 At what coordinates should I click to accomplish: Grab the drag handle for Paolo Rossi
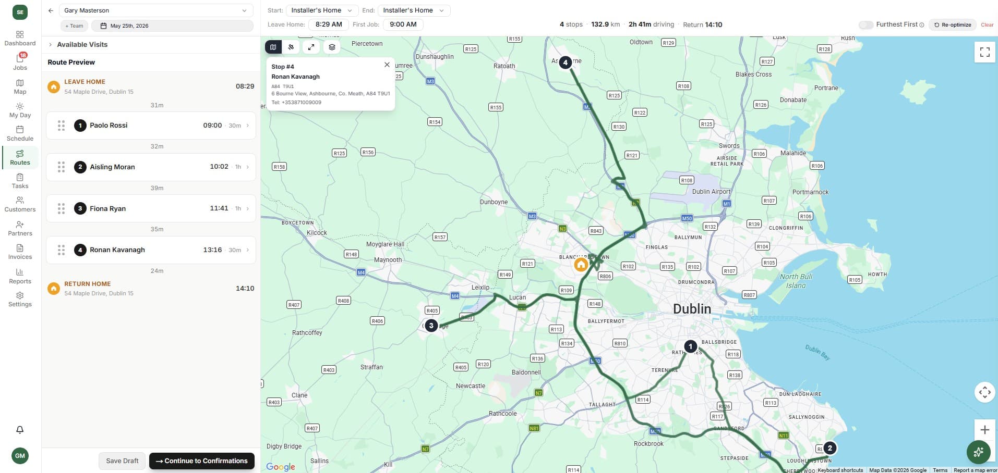[x=61, y=126]
